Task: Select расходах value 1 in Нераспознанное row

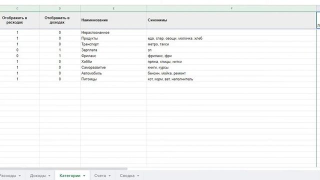Action: pos(19,32)
